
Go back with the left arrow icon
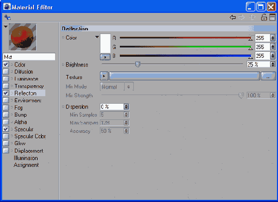(233, 17)
